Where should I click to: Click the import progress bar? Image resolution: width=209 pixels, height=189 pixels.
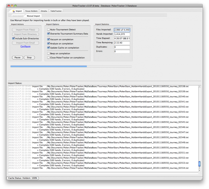(x=71, y=66)
